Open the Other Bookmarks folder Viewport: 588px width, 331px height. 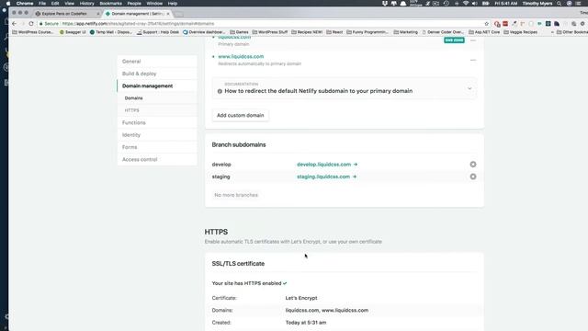(x=571, y=32)
